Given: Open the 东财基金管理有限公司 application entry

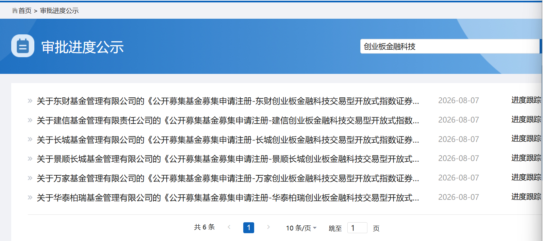Looking at the screenshot, I should click(228, 101).
